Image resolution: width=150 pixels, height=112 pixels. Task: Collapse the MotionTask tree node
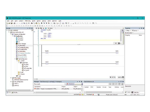[x=19, y=63]
